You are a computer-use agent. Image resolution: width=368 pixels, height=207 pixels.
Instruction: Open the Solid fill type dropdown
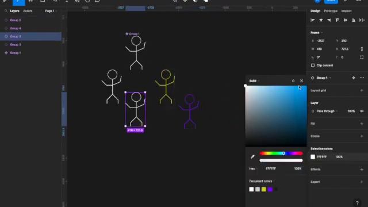pyautogui.click(x=254, y=81)
